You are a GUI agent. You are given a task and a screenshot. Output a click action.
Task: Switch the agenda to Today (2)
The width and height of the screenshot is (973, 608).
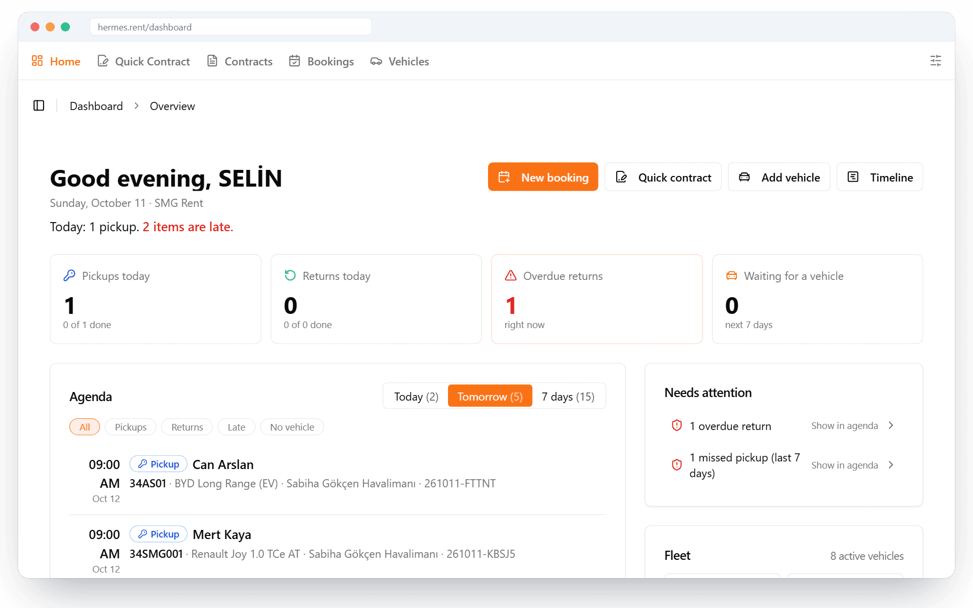[416, 396]
